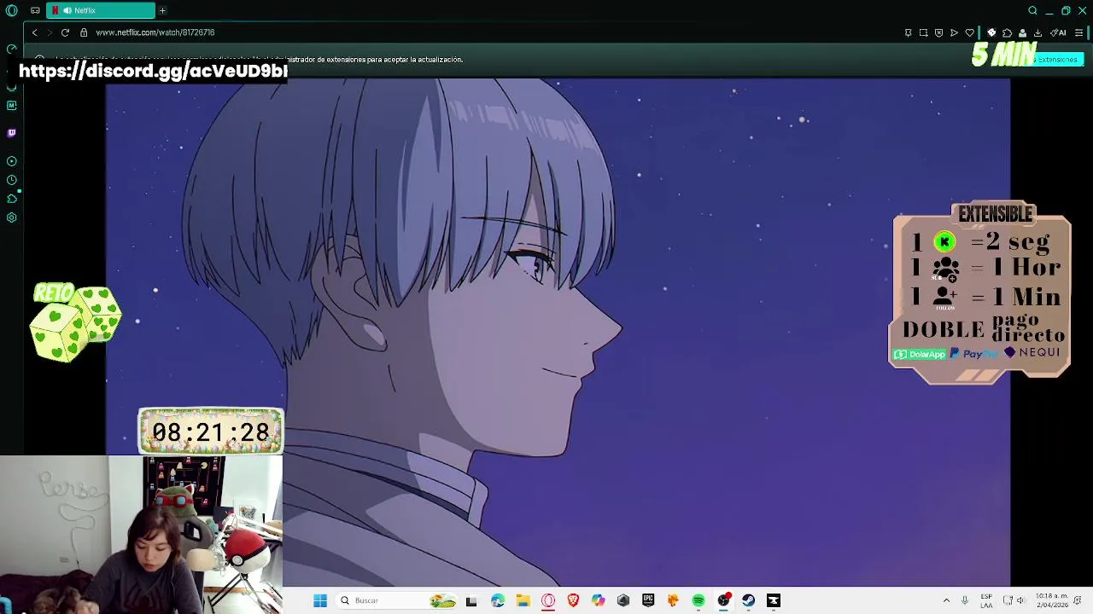The width and height of the screenshot is (1093, 614).
Task: Open the profile avatar toolbar icon
Action: [x=1022, y=32]
